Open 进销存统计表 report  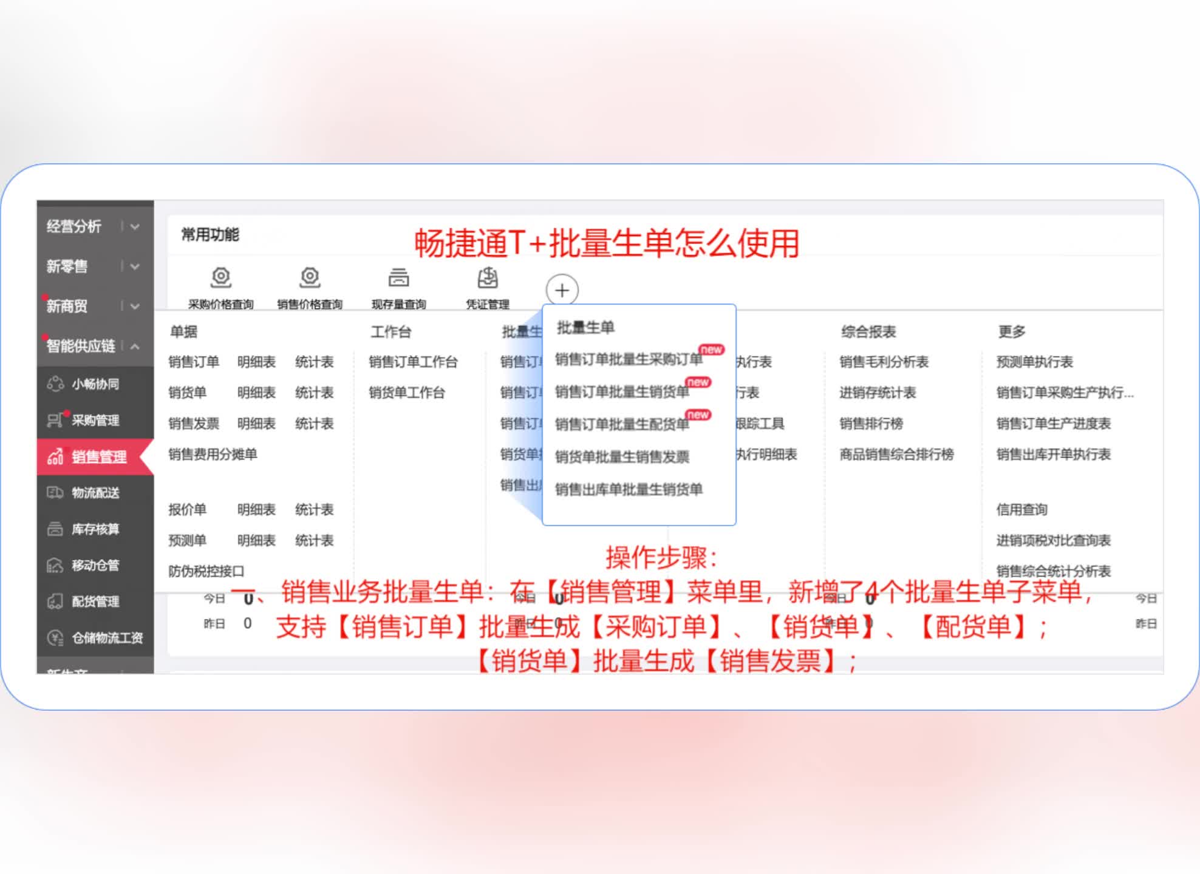(x=877, y=393)
